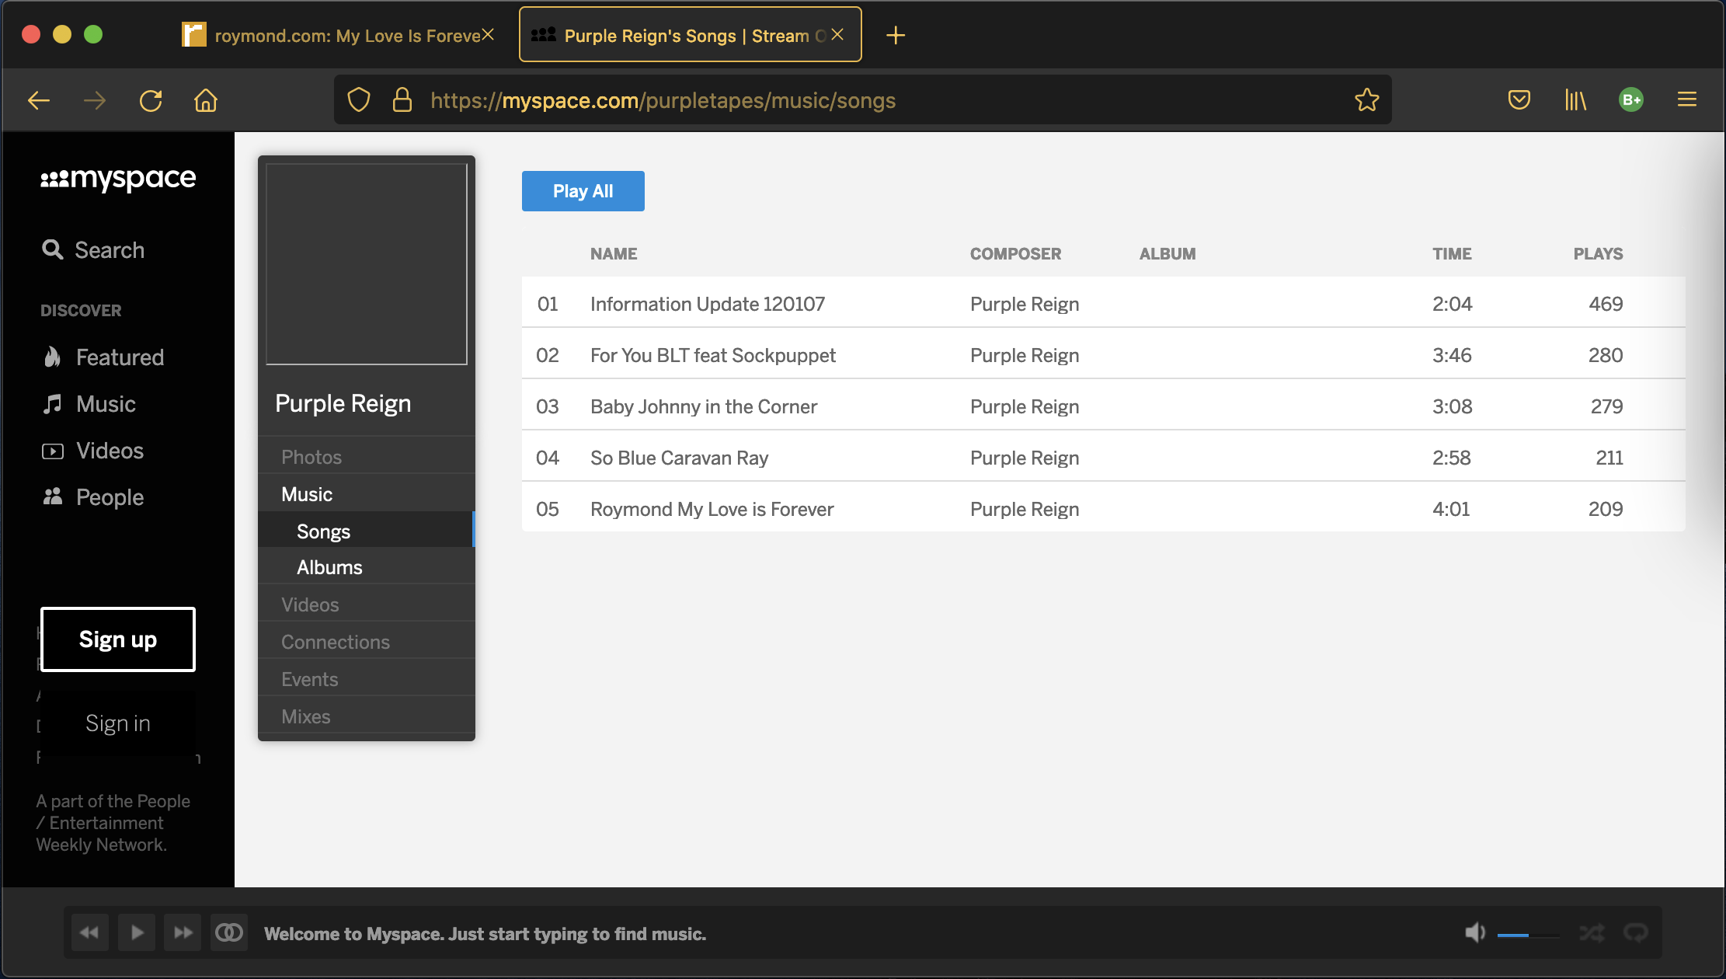
Task: Click the NAME column header
Action: (614, 254)
